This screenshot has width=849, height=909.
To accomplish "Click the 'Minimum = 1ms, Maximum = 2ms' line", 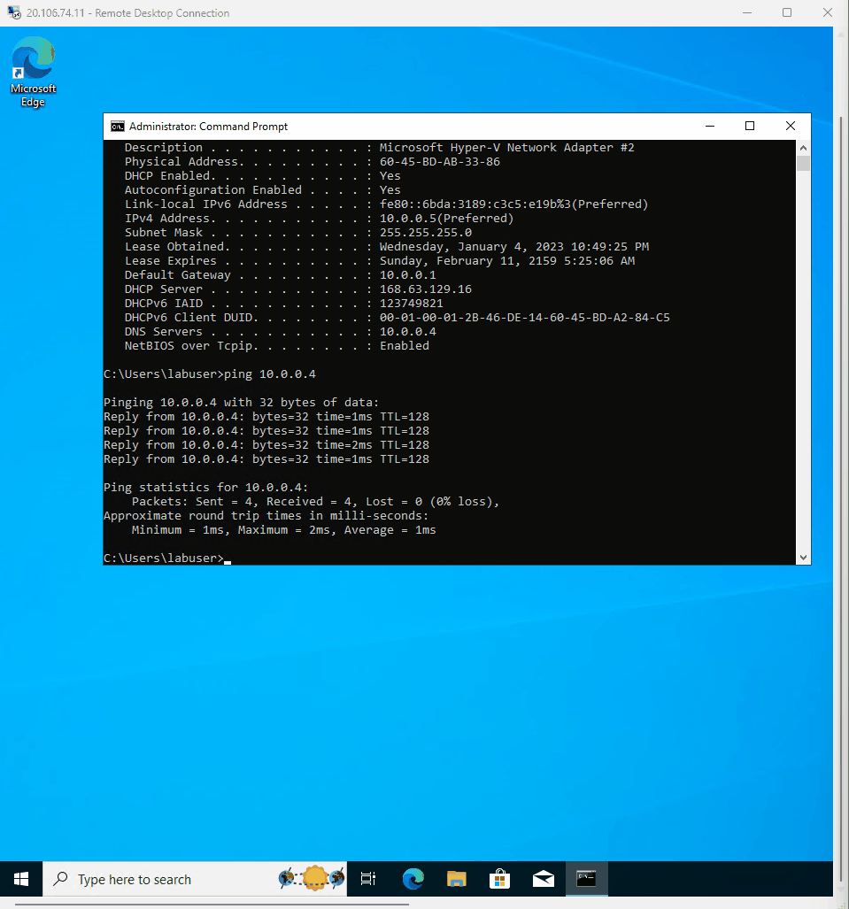I will pyautogui.click(x=283, y=530).
